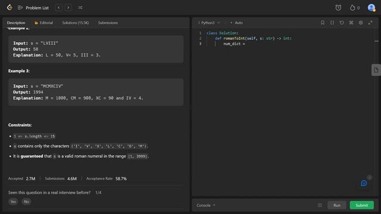Click the panel divider handle

click(x=190, y=107)
